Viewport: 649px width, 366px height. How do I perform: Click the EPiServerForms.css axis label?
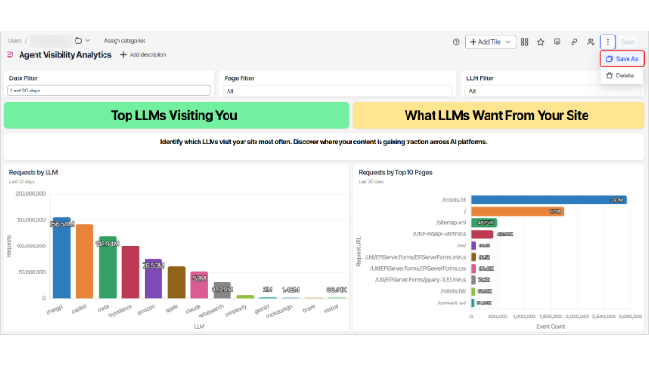pyautogui.click(x=418, y=269)
